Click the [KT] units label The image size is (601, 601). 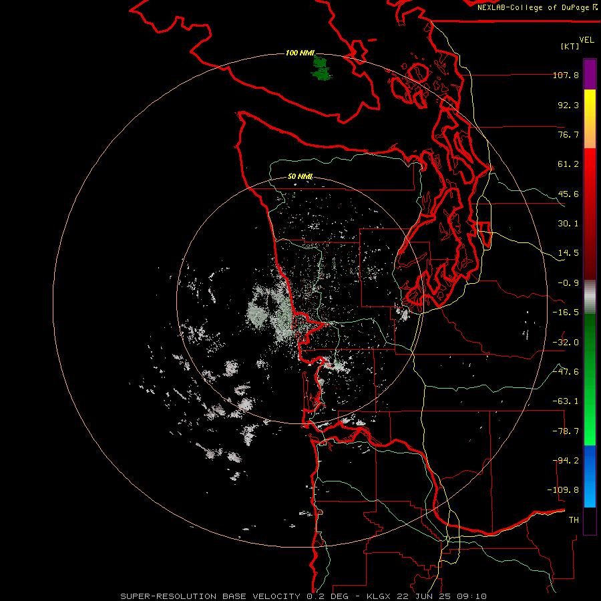(570, 46)
